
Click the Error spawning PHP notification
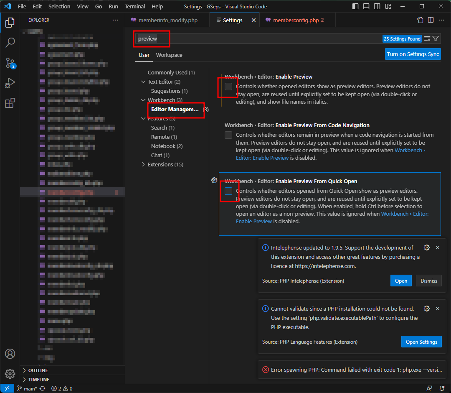pyautogui.click(x=352, y=370)
